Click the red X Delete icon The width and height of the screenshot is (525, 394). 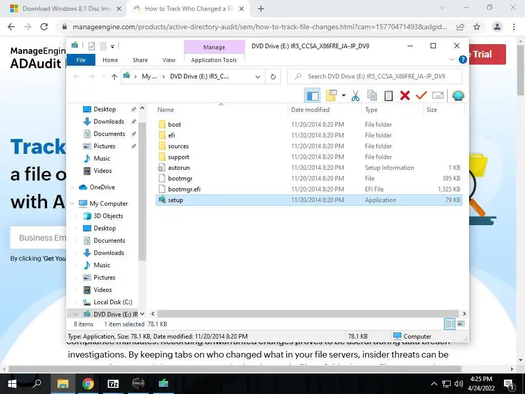click(x=405, y=95)
